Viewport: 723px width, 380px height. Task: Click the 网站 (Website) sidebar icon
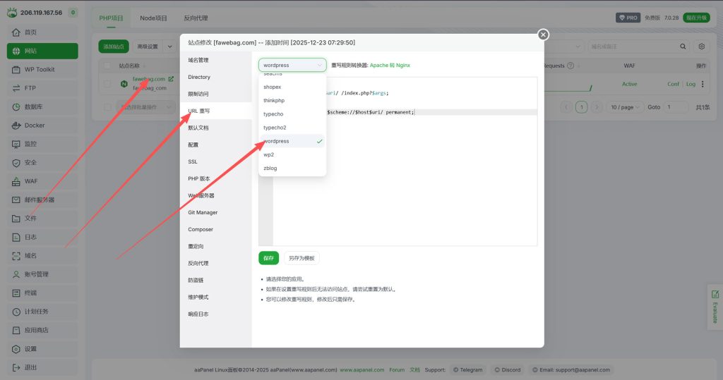pos(16,51)
